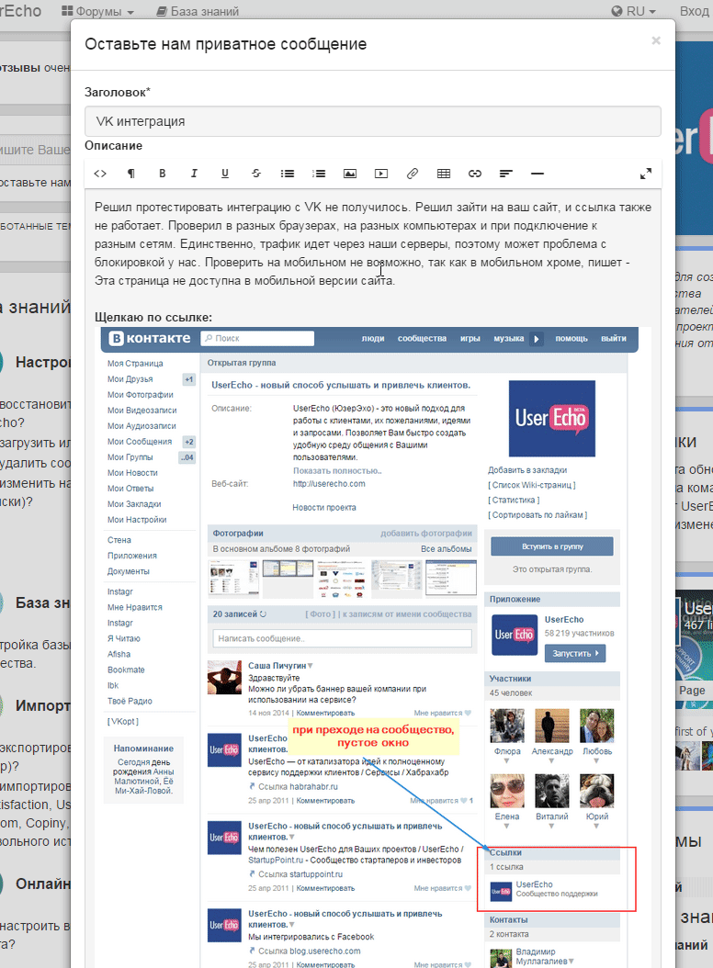Viewport: 713px width, 968px height.
Task: Click Добавить в закладки link
Action: pos(527,470)
